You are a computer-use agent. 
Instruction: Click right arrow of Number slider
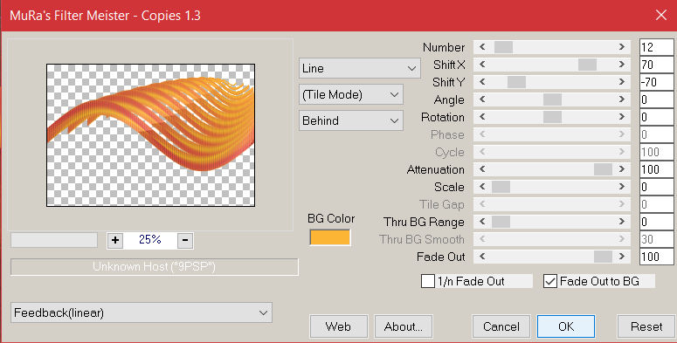[622, 47]
